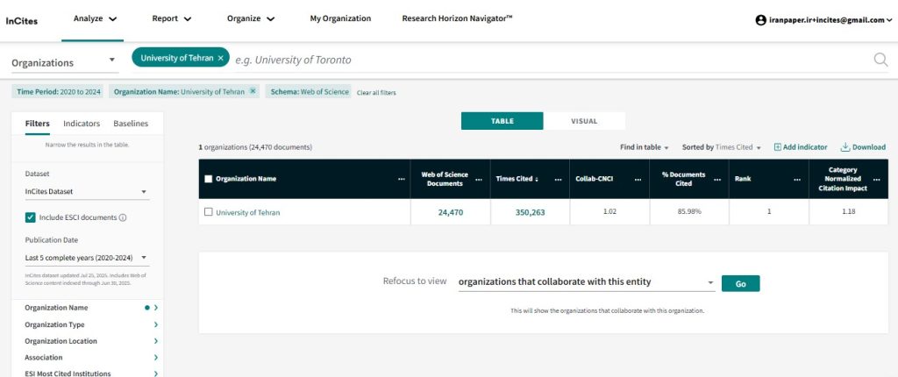Toggle the Include ESCI documents checkbox
Image resolution: width=898 pixels, height=377 pixels.
coord(30,217)
